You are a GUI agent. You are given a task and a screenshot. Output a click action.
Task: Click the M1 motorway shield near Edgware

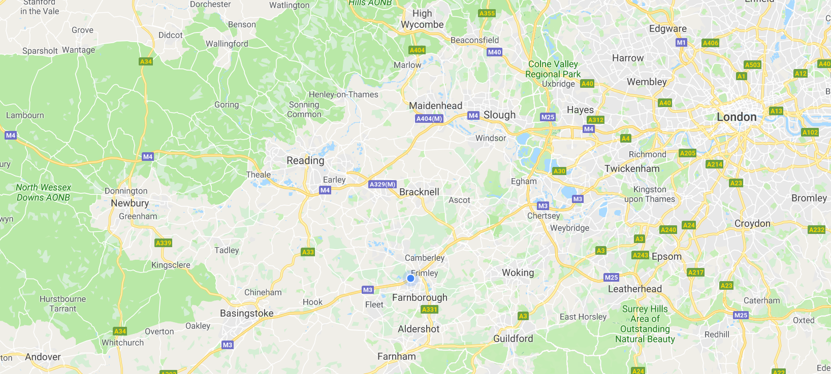(x=682, y=43)
